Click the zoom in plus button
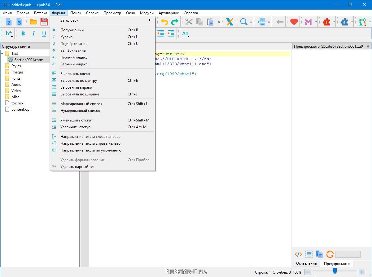This screenshot has width=372, height=277. [x=361, y=272]
